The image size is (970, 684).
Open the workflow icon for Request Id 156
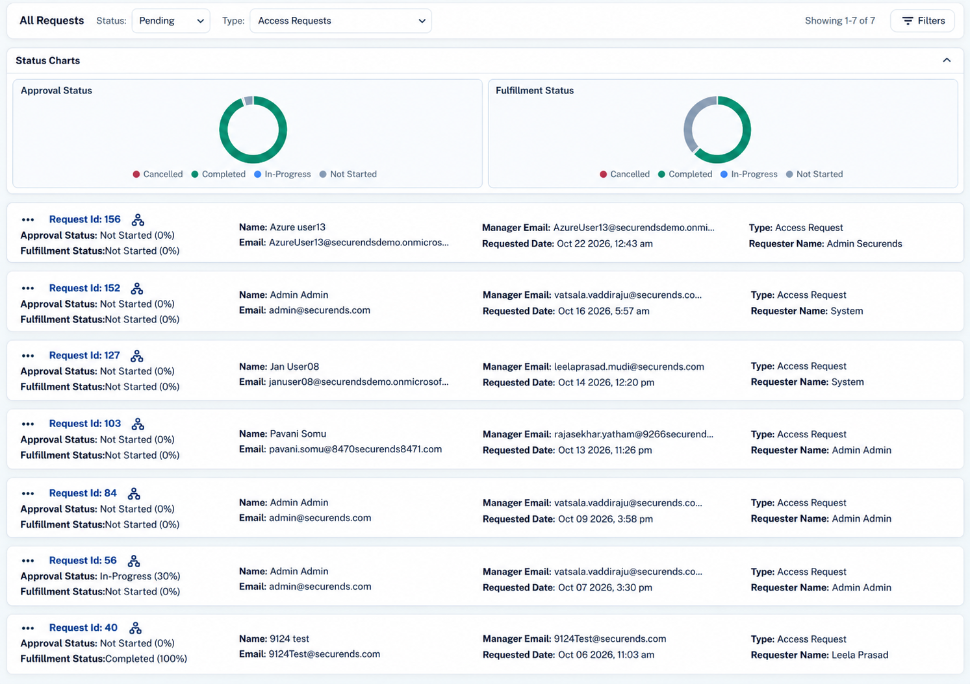pos(138,220)
